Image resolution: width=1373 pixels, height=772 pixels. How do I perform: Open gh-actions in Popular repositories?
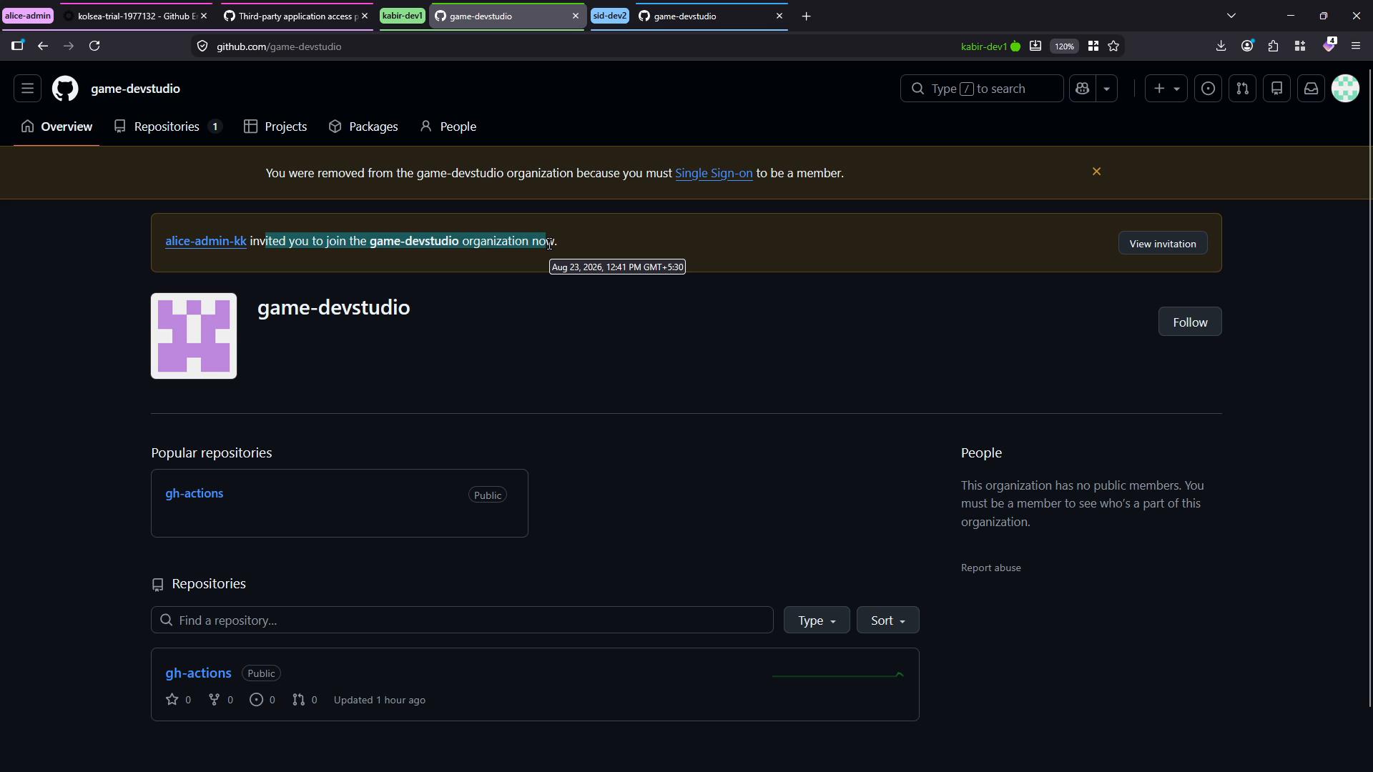[195, 493]
